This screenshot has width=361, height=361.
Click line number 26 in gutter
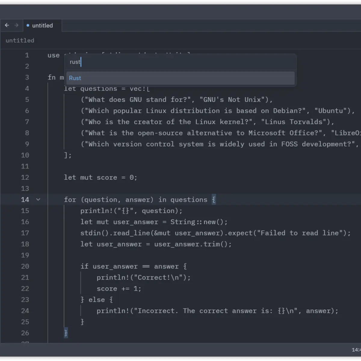click(25, 333)
